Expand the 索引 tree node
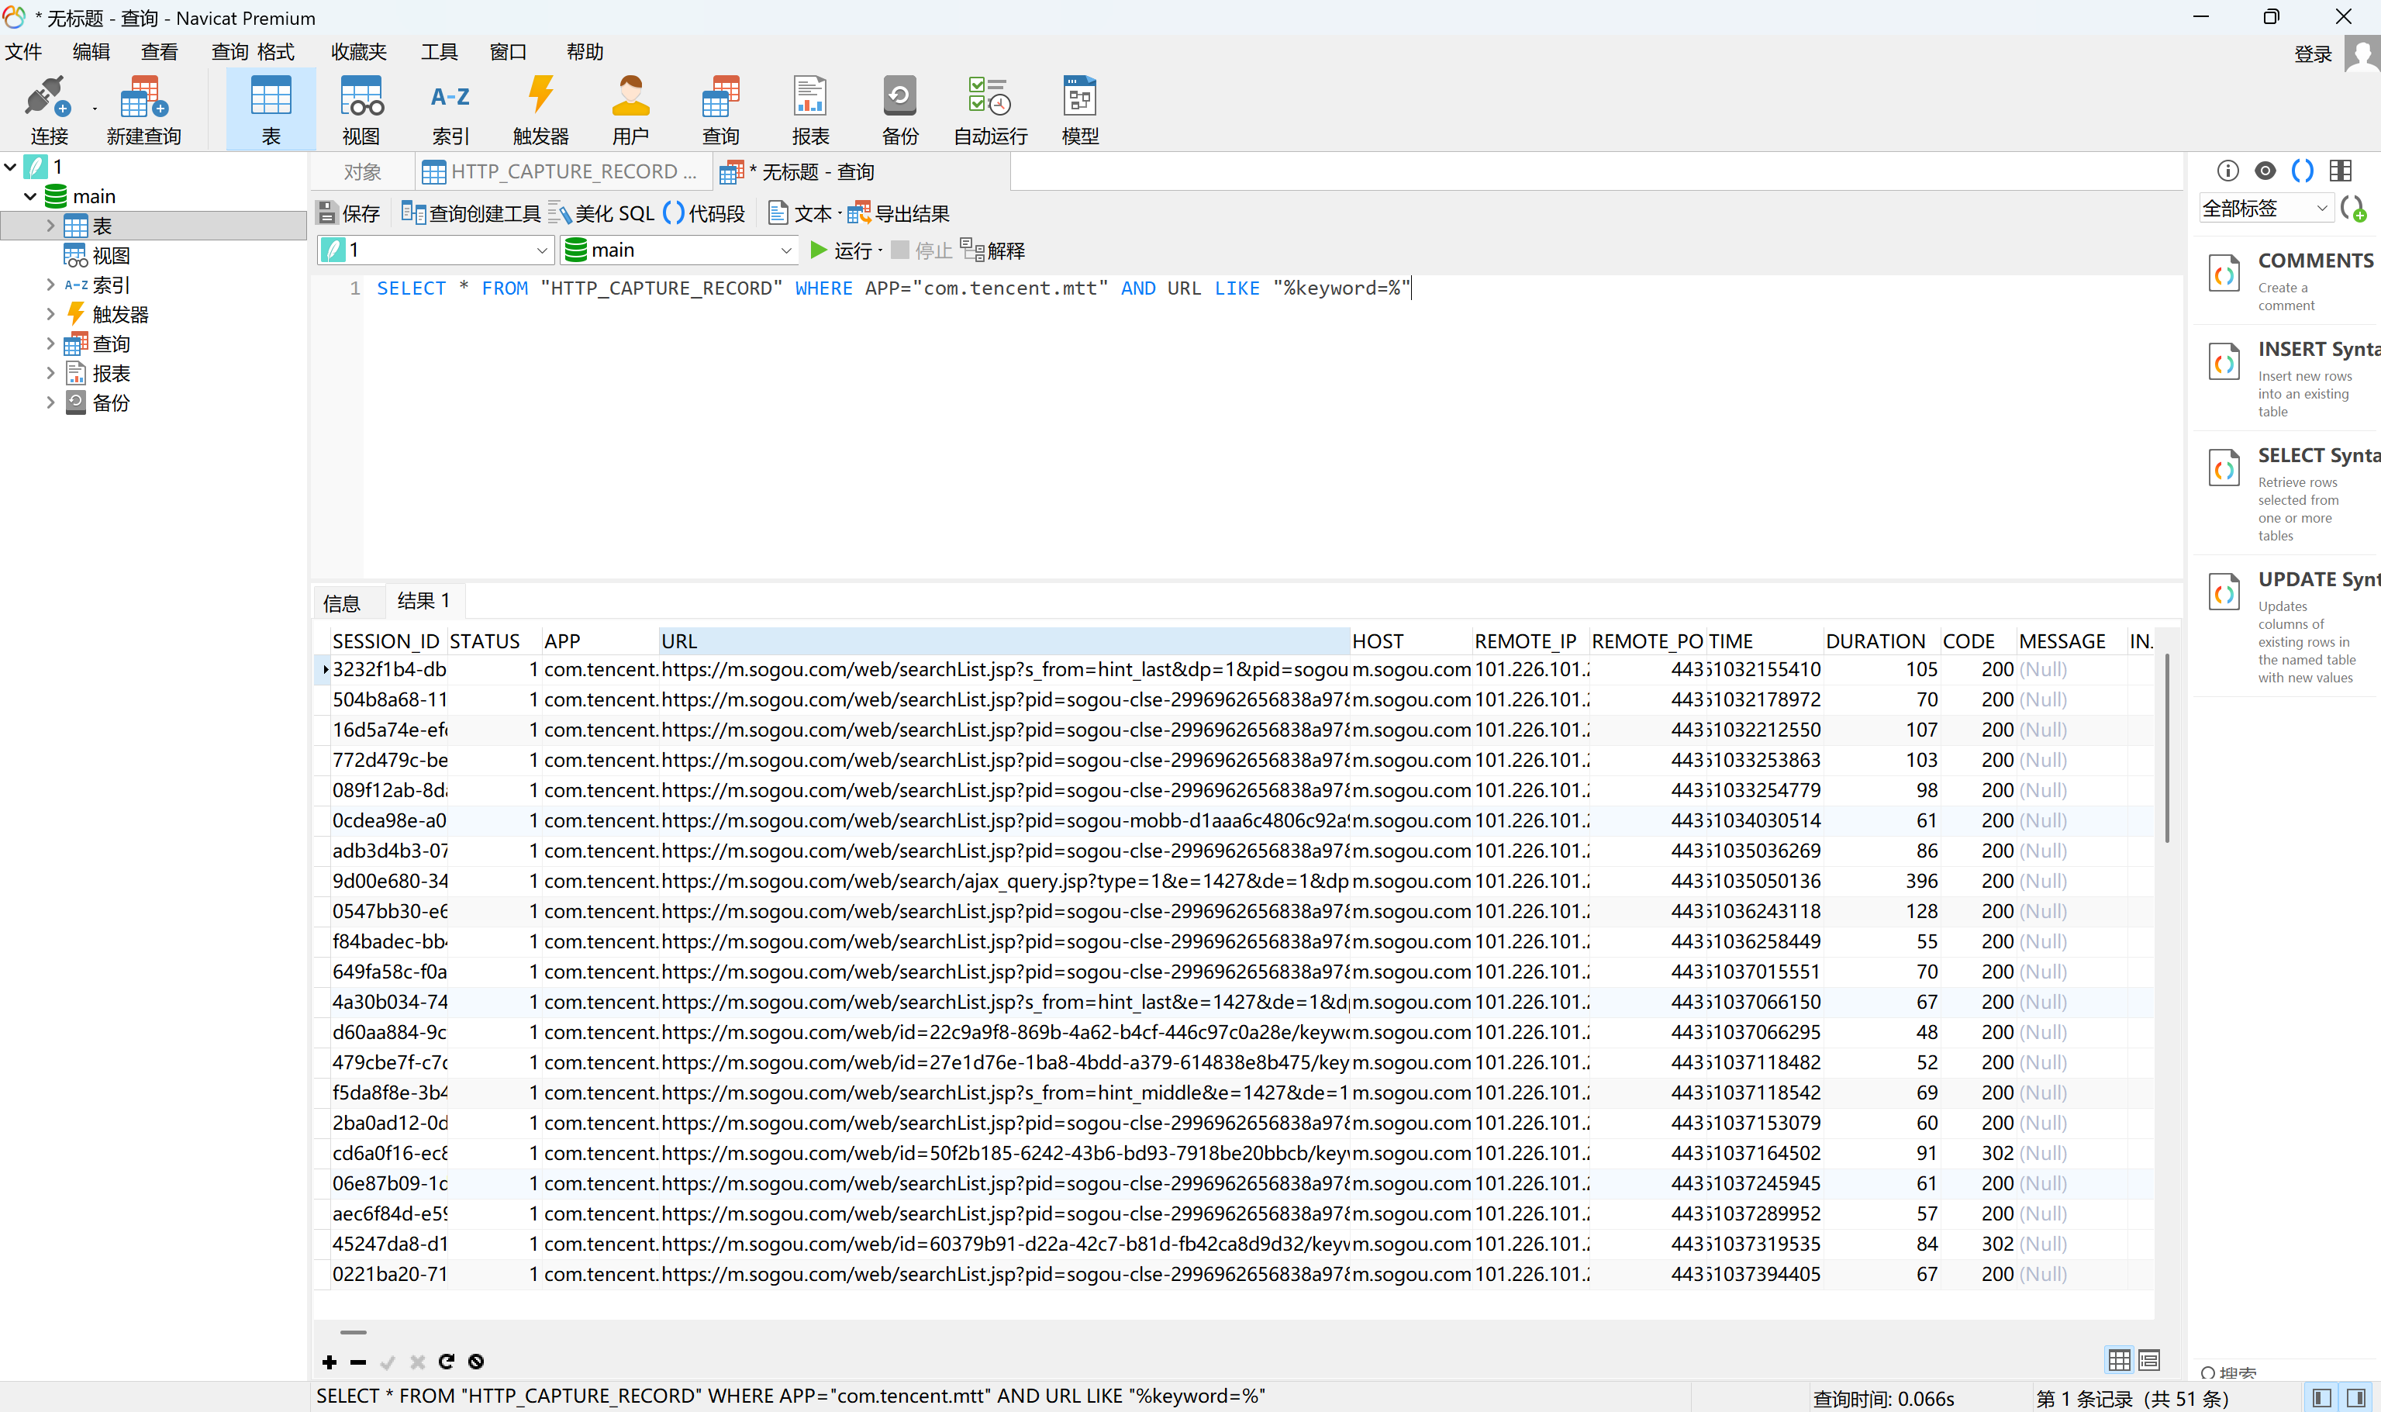This screenshot has height=1412, width=2381. click(x=50, y=285)
